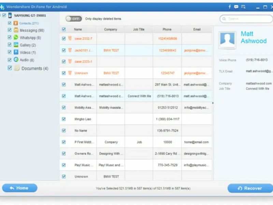
Task: Click the Audio music icon
Action: (x=16, y=59)
